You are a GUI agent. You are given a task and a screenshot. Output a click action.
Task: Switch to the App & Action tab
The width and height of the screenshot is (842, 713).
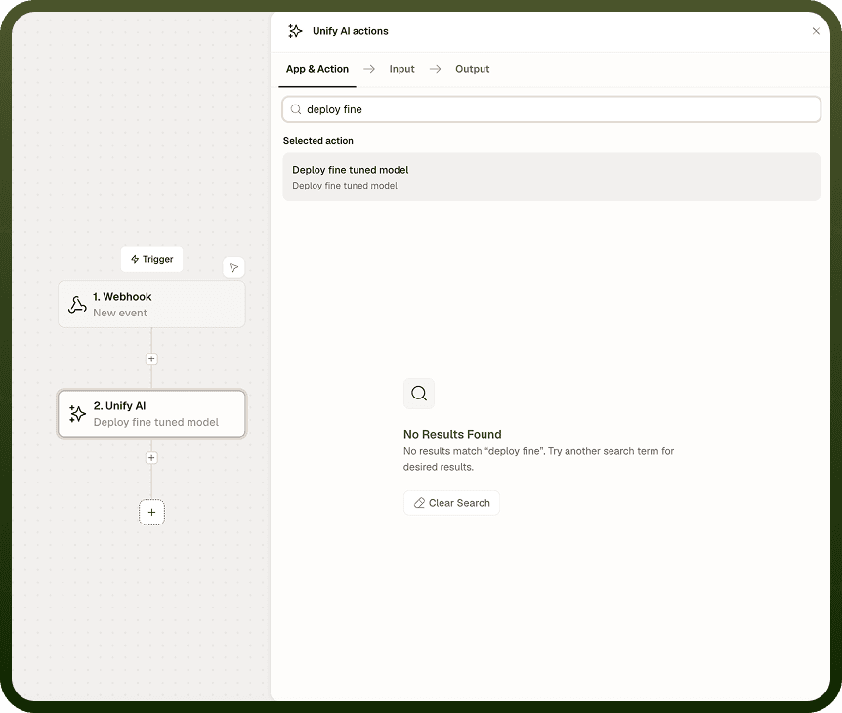point(316,69)
